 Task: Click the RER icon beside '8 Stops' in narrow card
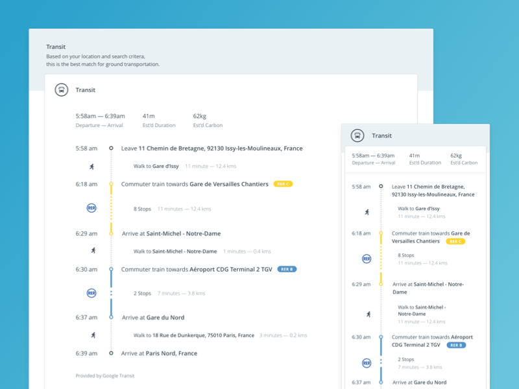point(367,259)
